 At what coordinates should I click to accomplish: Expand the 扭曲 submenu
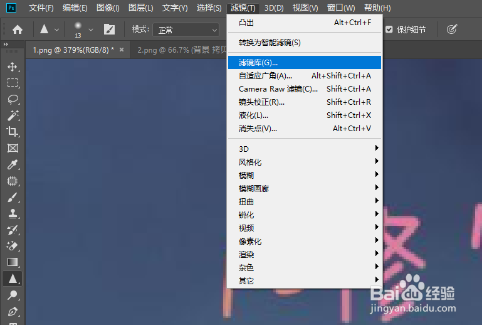click(x=305, y=202)
